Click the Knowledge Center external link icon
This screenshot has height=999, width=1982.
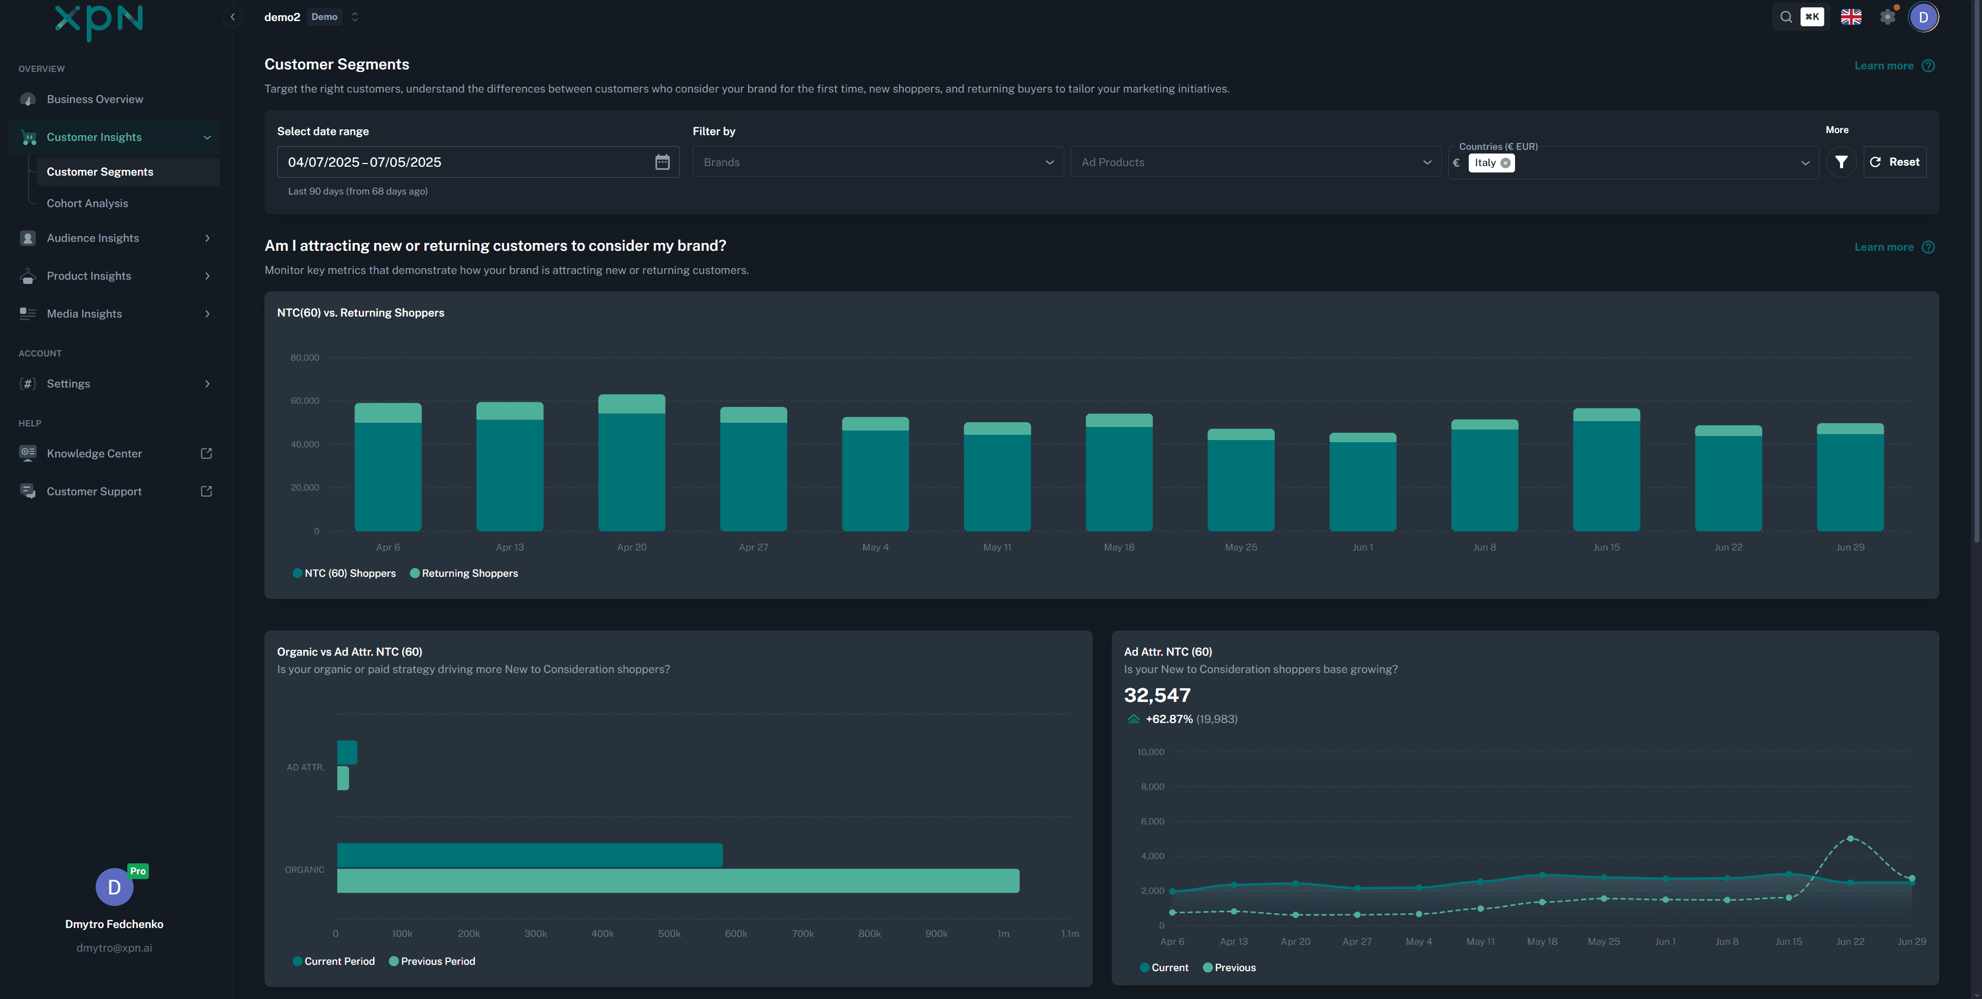206,454
